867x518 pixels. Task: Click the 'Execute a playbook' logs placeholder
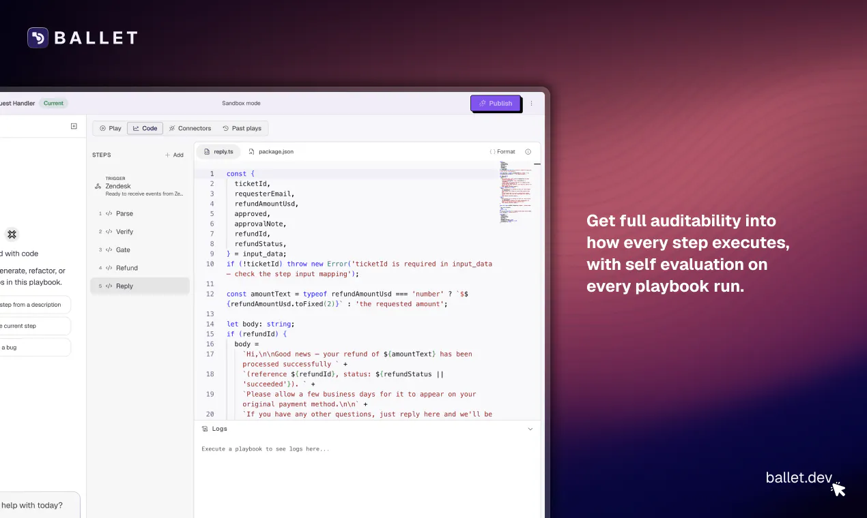point(266,449)
